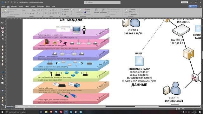Viewport: 203px width, 114px height.
Task: Select the cardboard box shape on the link
Action: [x=188, y=54]
